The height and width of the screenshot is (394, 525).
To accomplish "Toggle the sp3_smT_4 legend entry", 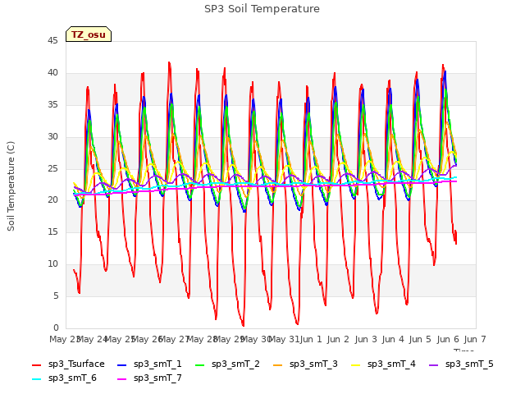I will coord(383,364).
